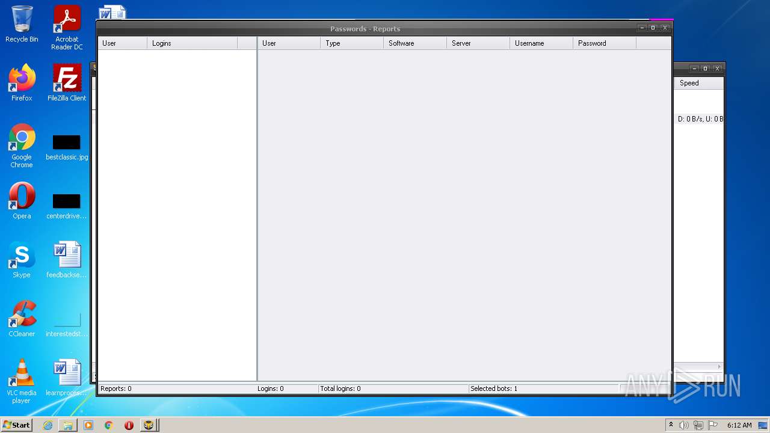Launch Skype desktop shortcut
Viewport: 770px width, 433px height.
coord(22,260)
